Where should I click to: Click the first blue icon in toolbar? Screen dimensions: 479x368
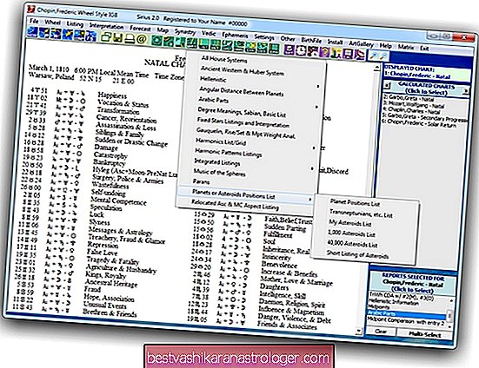pos(32,32)
